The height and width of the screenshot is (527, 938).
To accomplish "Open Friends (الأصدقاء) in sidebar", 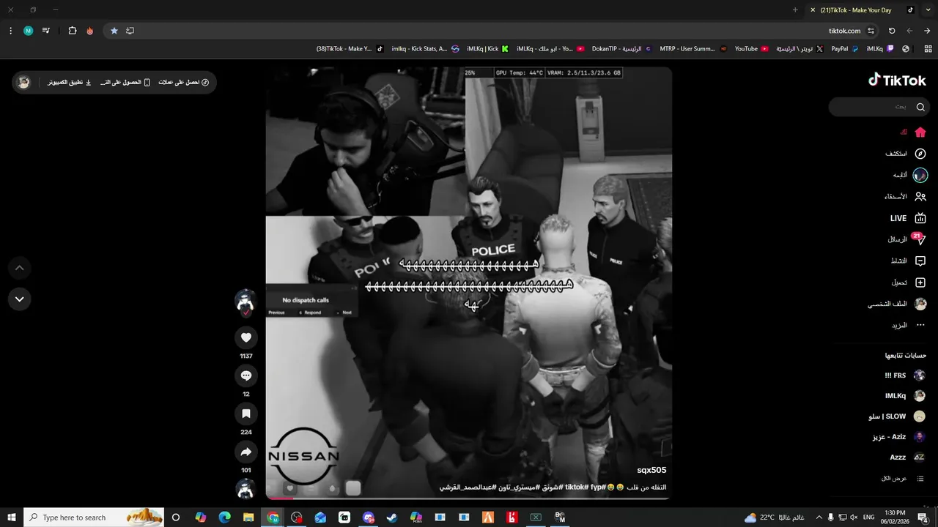I will click(905, 197).
